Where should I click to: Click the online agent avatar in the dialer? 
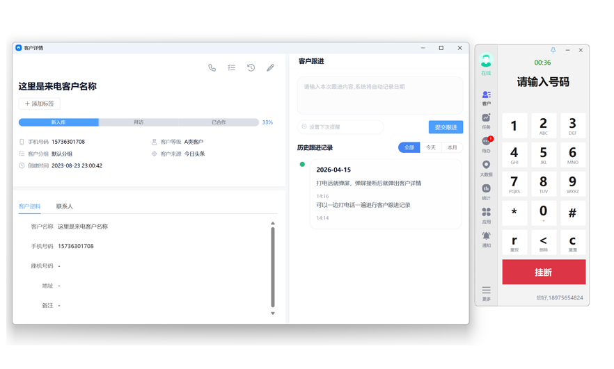(x=486, y=60)
